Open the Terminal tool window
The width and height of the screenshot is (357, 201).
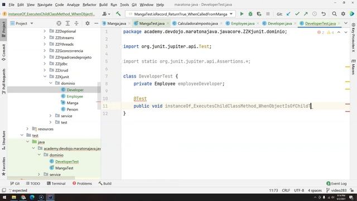click(56, 184)
